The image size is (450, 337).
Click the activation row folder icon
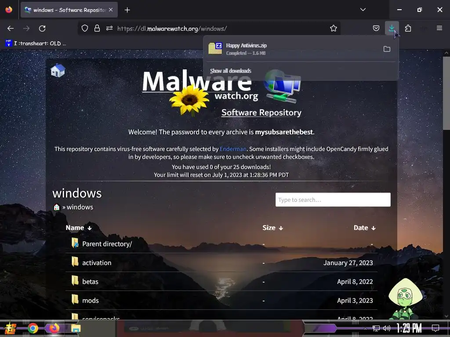tap(75, 262)
